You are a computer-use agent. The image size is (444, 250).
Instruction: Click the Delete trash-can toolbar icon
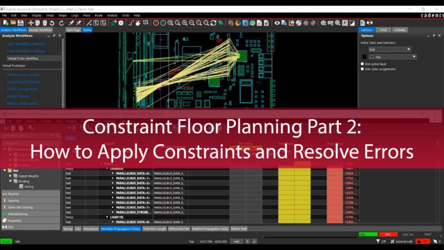click(x=45, y=23)
